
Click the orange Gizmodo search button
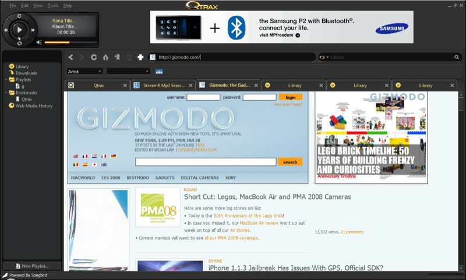pos(290,162)
